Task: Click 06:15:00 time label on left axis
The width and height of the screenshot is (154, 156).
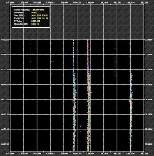Action: 5,114
